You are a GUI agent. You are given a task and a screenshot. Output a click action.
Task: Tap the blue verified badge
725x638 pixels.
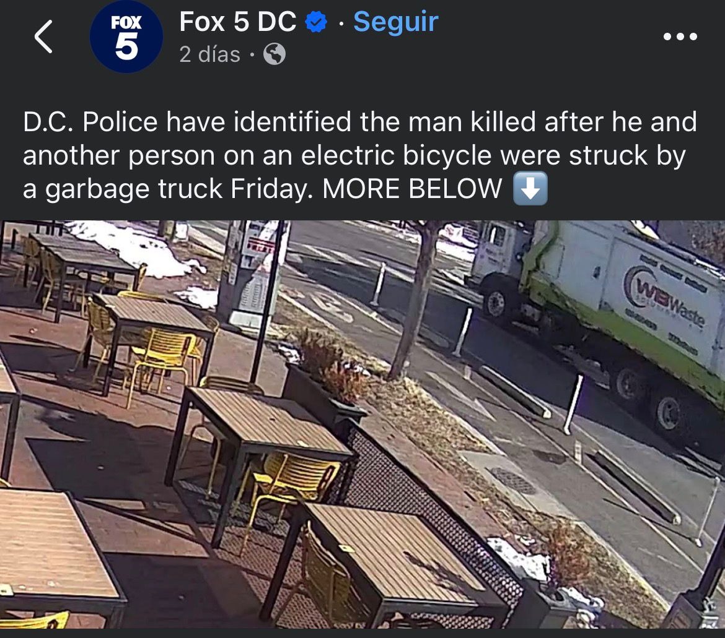coord(316,22)
